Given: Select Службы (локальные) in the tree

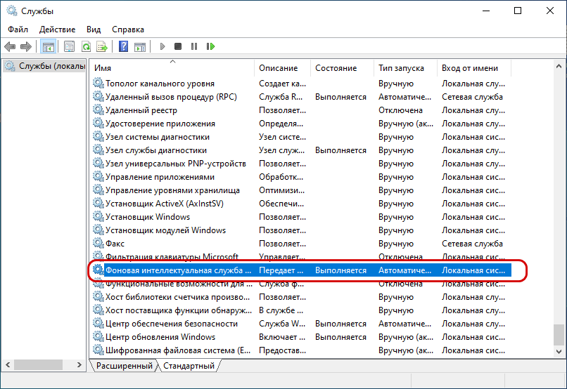Looking at the screenshot, I should coord(44,66).
